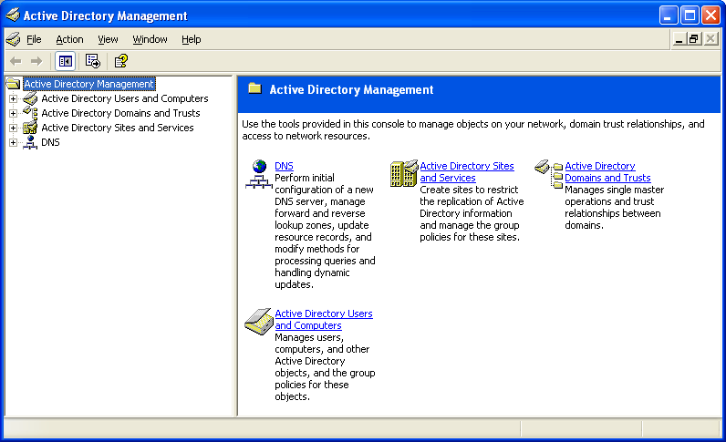Click the Help toolbar icon
Screen dimensions: 726x442
click(x=120, y=61)
